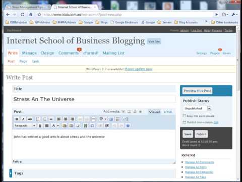Align post text center
This screenshot has height=182, width=242.
pos(66,119)
